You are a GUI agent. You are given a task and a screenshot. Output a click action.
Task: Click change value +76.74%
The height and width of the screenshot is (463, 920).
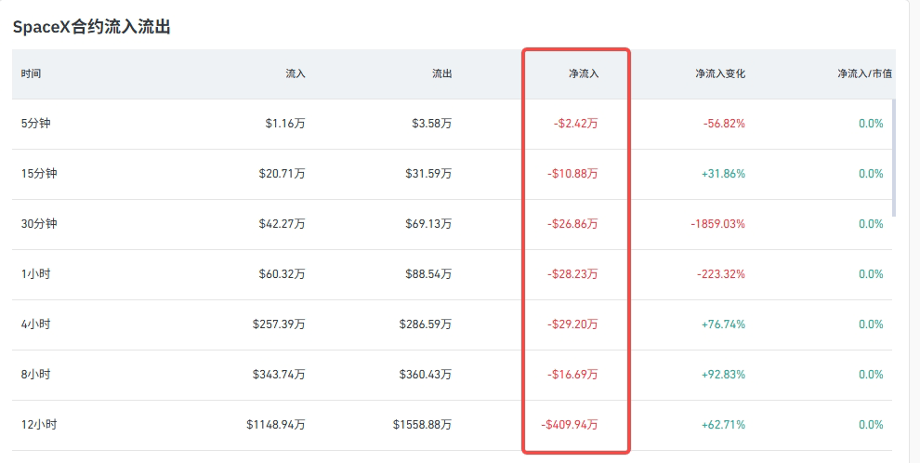[723, 324]
